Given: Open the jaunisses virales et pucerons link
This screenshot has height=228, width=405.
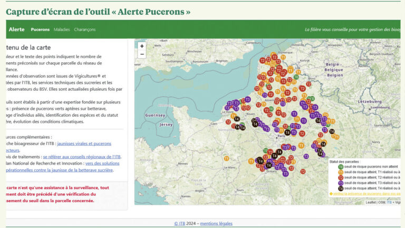Looking at the screenshot, I should click(x=84, y=144).
